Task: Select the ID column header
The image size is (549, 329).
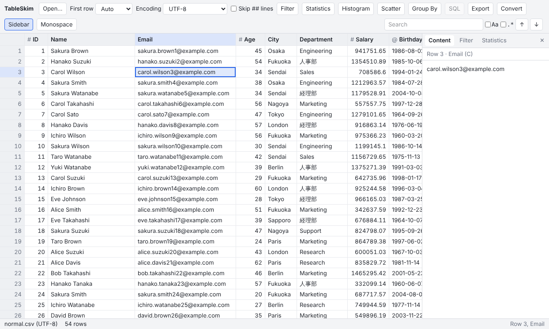Action: click(x=36, y=40)
